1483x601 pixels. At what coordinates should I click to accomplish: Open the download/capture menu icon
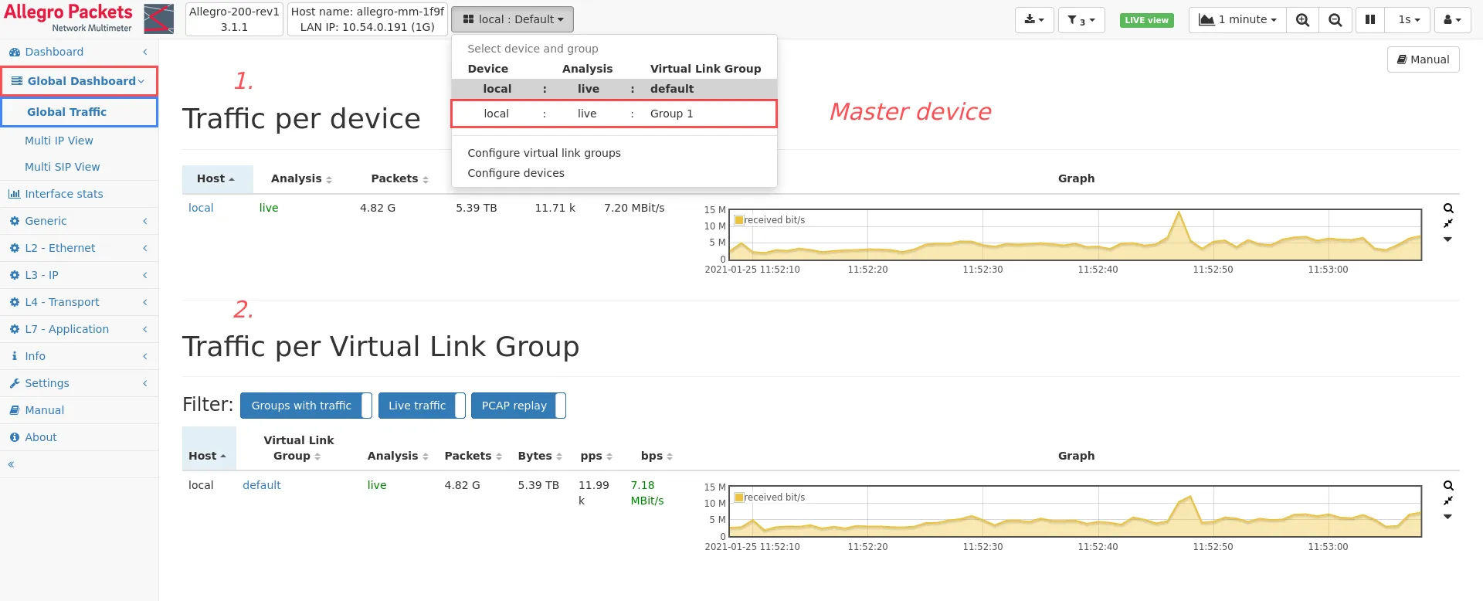tap(1033, 20)
